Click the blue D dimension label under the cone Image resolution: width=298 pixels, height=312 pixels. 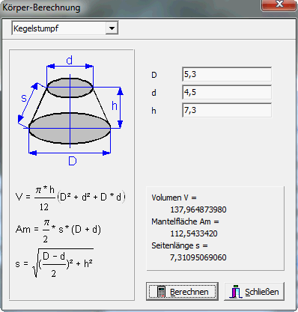click(x=73, y=162)
